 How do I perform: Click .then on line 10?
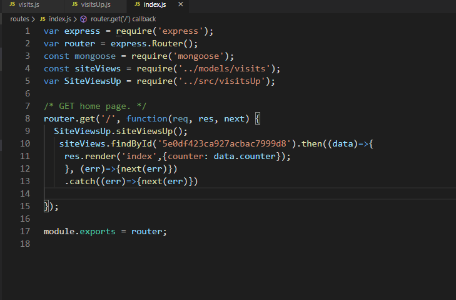click(x=309, y=144)
